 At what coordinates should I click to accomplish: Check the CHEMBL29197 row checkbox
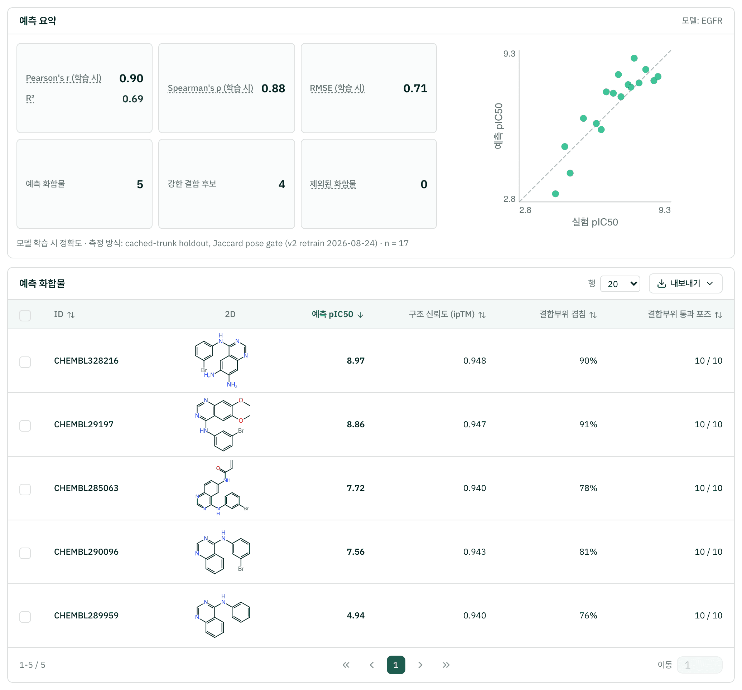tap(25, 426)
